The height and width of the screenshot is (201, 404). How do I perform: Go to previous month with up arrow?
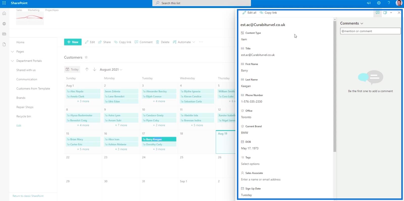click(x=87, y=69)
